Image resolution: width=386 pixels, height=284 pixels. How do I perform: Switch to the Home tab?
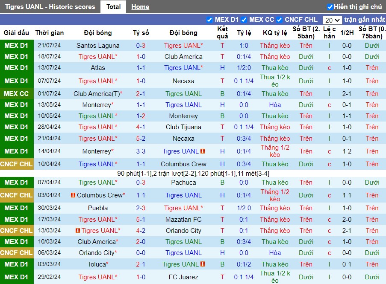click(x=140, y=7)
